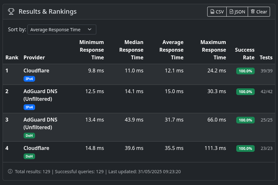Open the Sort by dropdown
Screen dimensions: 278x185
pyautogui.click(x=62, y=30)
